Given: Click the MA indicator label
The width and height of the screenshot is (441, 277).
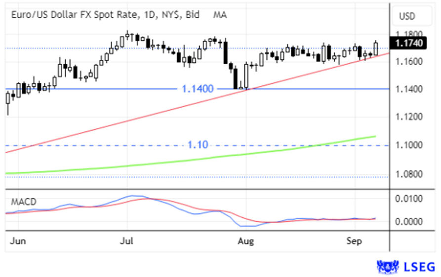Looking at the screenshot, I should 220,15.
